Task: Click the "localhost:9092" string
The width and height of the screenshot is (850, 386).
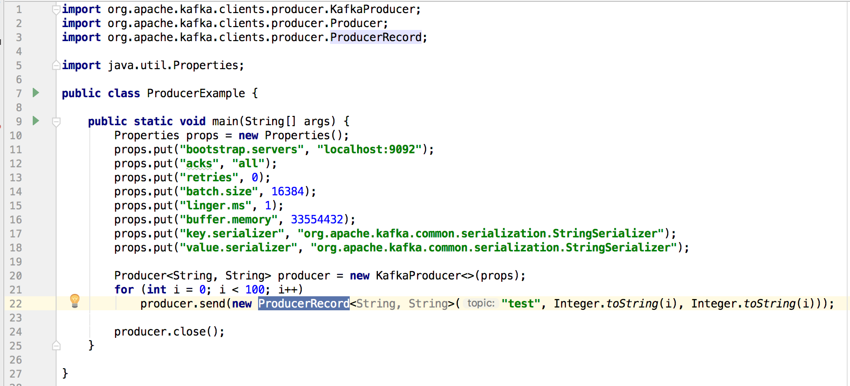Action: pyautogui.click(x=369, y=149)
